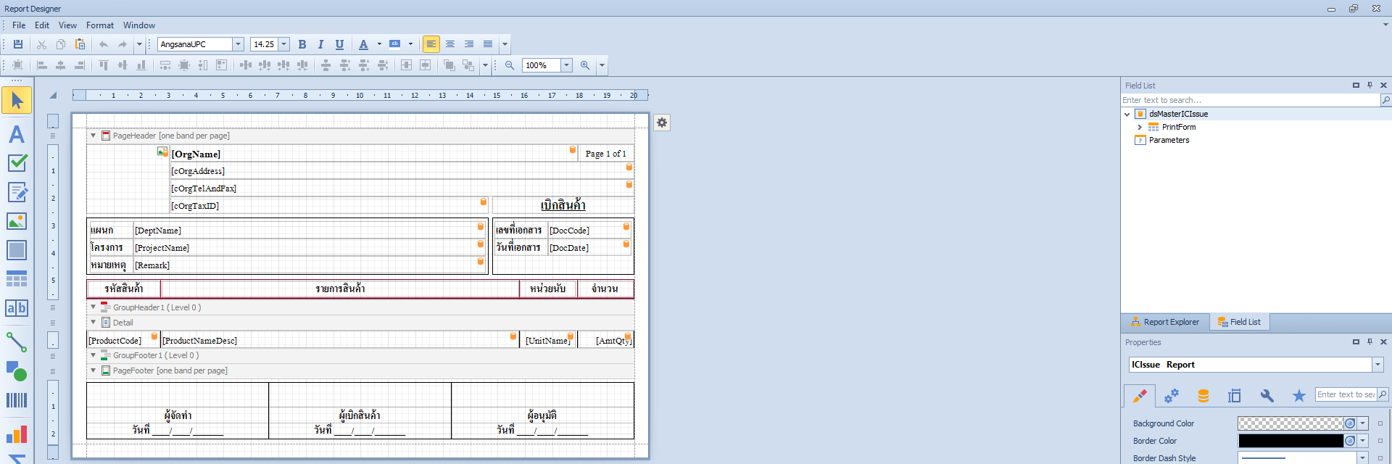Align text right
The width and height of the screenshot is (1392, 464).
point(469,44)
